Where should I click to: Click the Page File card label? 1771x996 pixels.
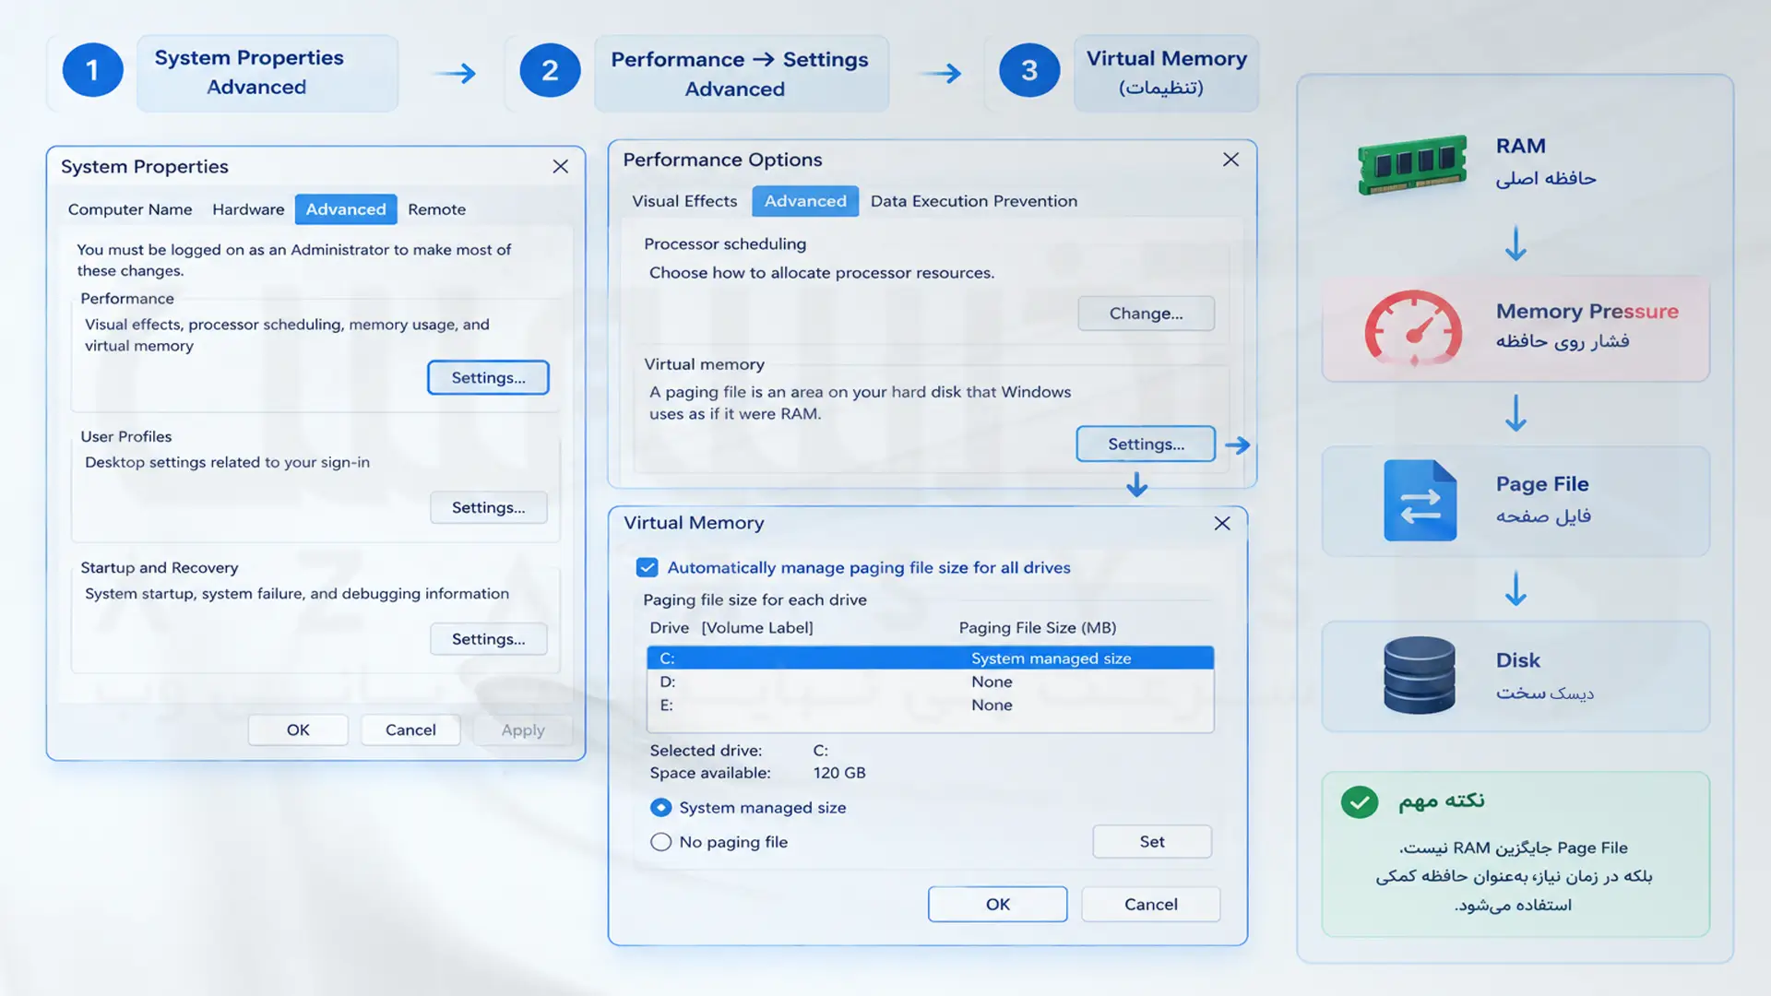pyautogui.click(x=1542, y=484)
